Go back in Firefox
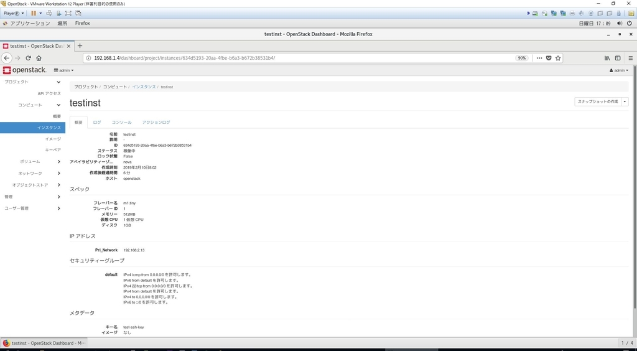This screenshot has width=637, height=351. [6, 58]
